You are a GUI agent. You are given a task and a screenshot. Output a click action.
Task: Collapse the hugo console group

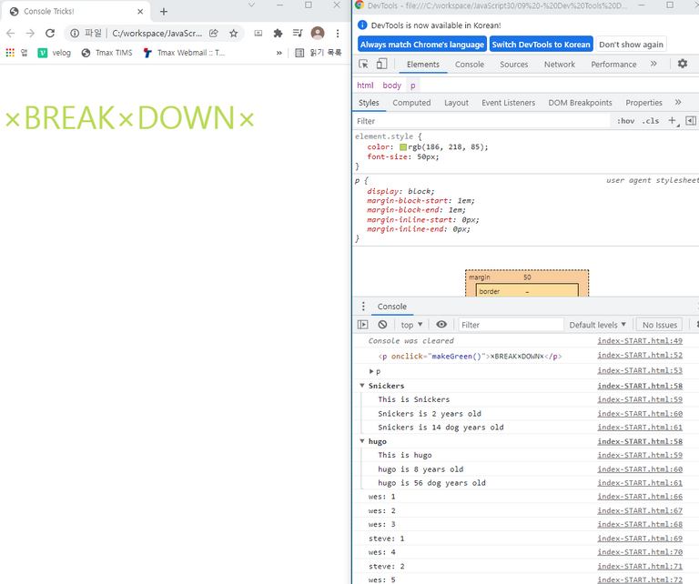tap(362, 441)
